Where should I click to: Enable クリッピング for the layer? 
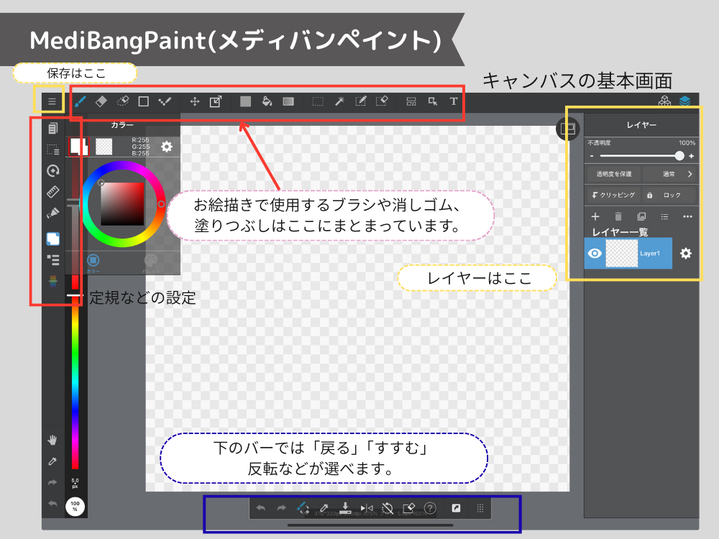click(613, 195)
